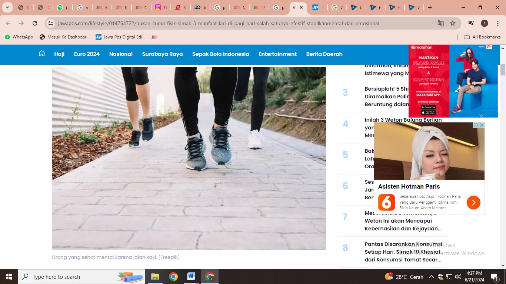Close the Asisten Hotman Paris ad
The image size is (506, 284).
(x=482, y=125)
